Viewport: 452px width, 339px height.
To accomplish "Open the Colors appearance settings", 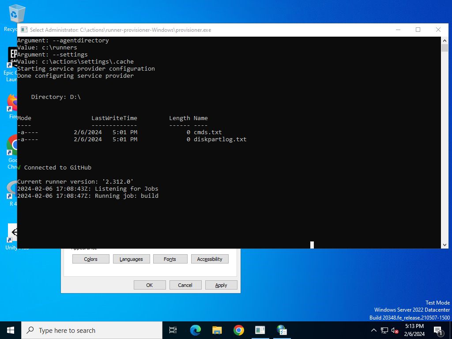I will (x=91, y=259).
